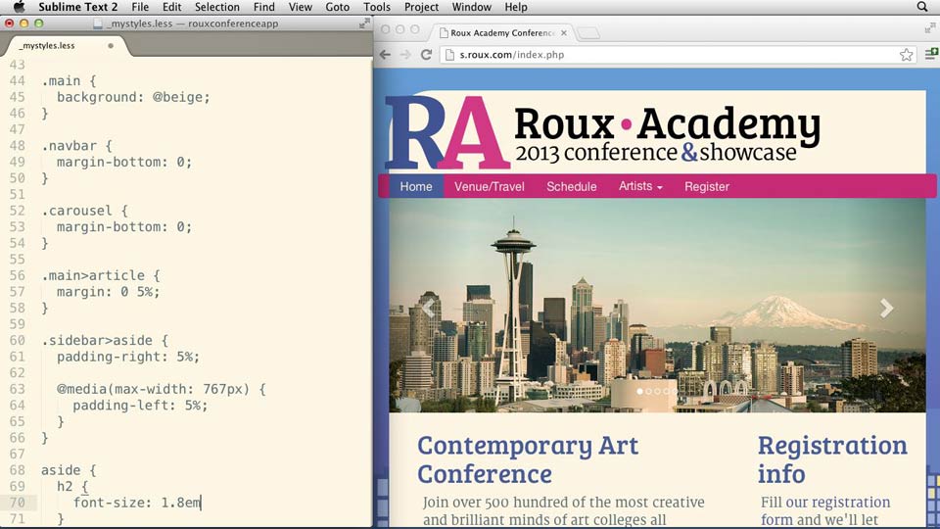Image resolution: width=940 pixels, height=529 pixels.
Task: Bookmark this page with the star icon
Action: [906, 55]
